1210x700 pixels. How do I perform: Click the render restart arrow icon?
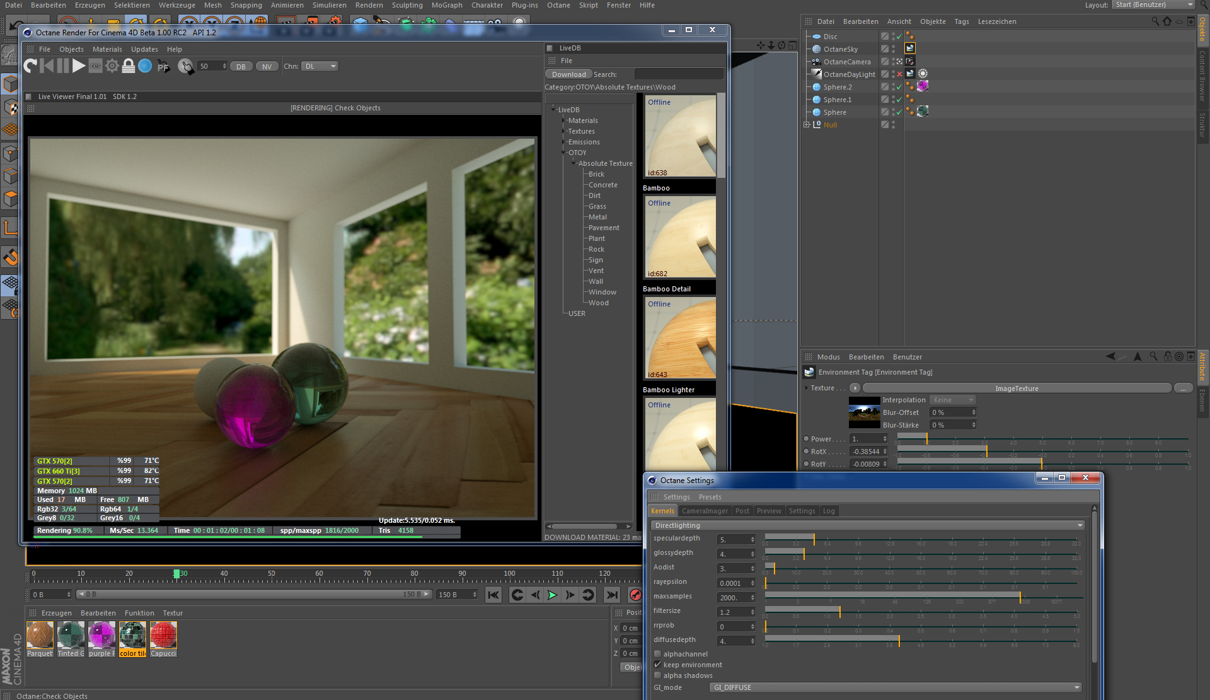click(x=30, y=66)
